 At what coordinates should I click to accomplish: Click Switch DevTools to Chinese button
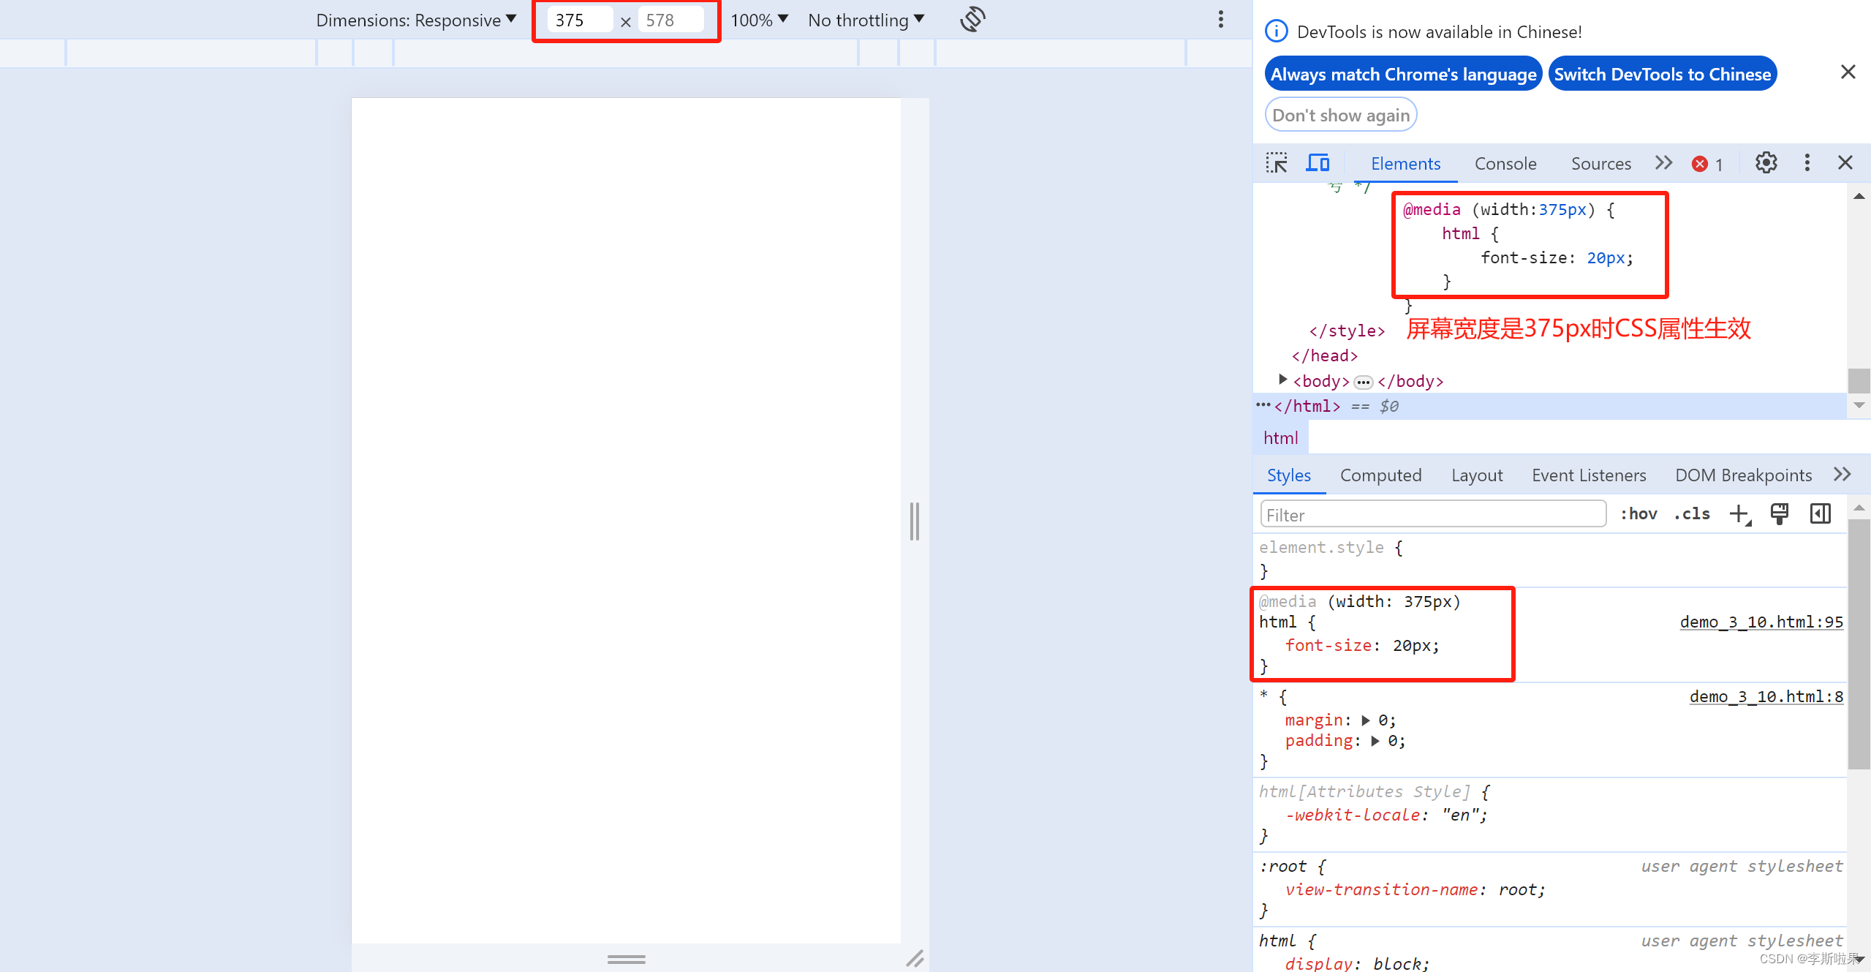pos(1662,74)
